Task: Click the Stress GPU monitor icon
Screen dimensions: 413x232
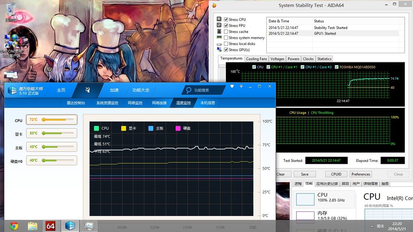Action: point(219,50)
